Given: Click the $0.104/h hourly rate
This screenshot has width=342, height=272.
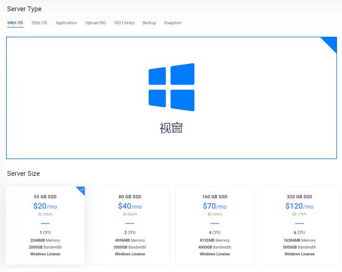Looking at the screenshot, I should [x=215, y=214].
